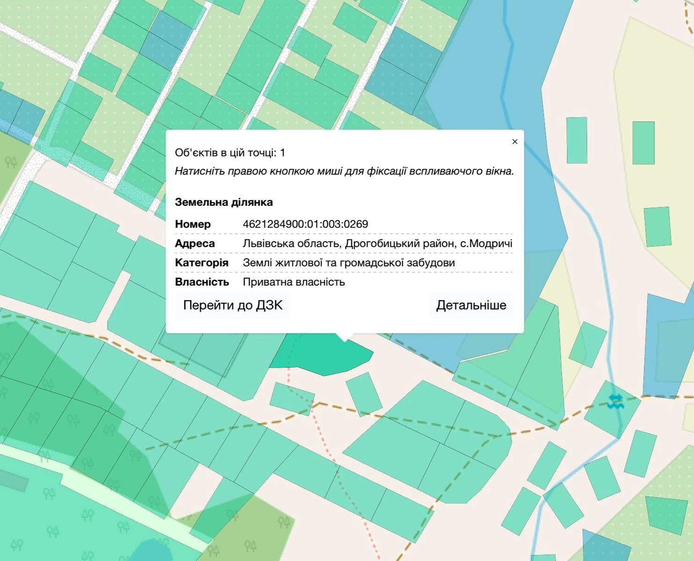Click the "Приватна власність" ownership value
Image resolution: width=694 pixels, height=561 pixels.
[x=293, y=282]
